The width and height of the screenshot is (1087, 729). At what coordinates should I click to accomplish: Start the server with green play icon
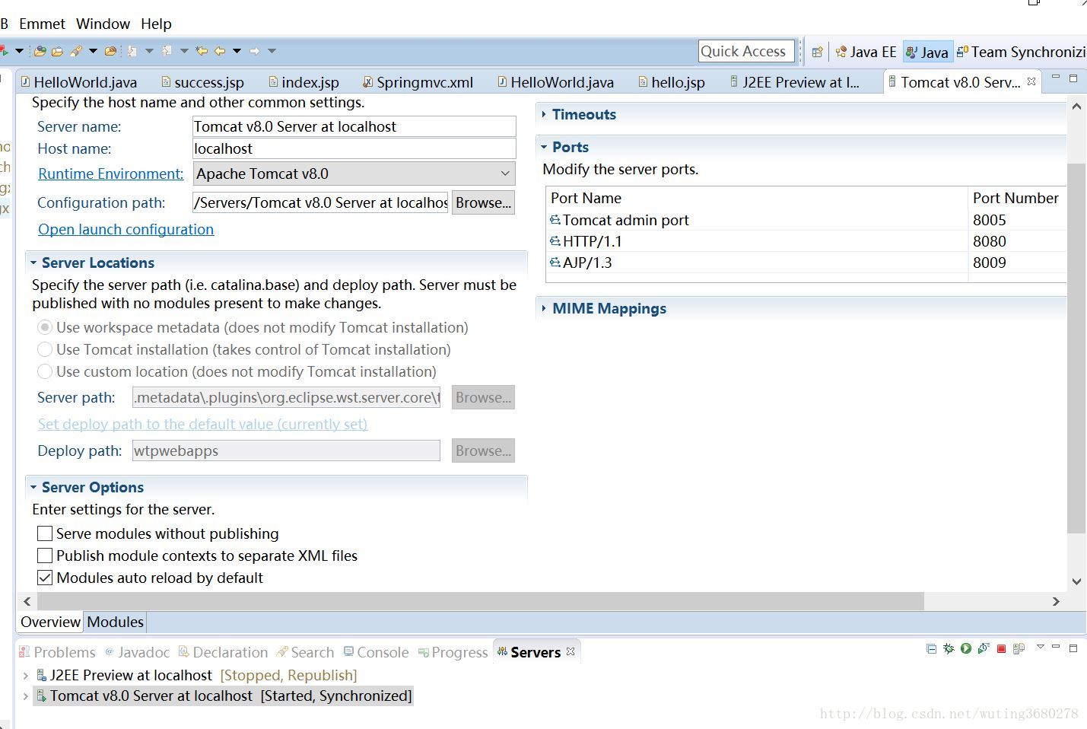pos(966,648)
